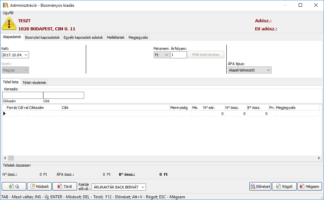Image resolution: width=324 pixels, height=200 pixels.
Task: Open Előnézet print preview
Action: (x=260, y=187)
